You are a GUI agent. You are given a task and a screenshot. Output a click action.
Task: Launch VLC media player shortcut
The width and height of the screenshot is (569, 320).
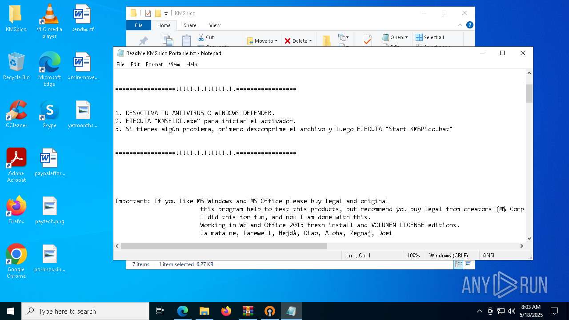(x=49, y=21)
